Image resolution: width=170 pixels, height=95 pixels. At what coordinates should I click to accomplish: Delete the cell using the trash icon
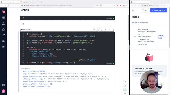113,30
